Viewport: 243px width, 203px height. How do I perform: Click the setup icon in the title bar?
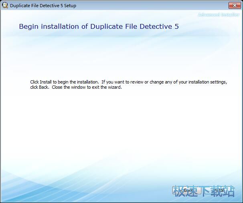5,6
